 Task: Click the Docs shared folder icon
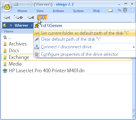pos(5,51)
